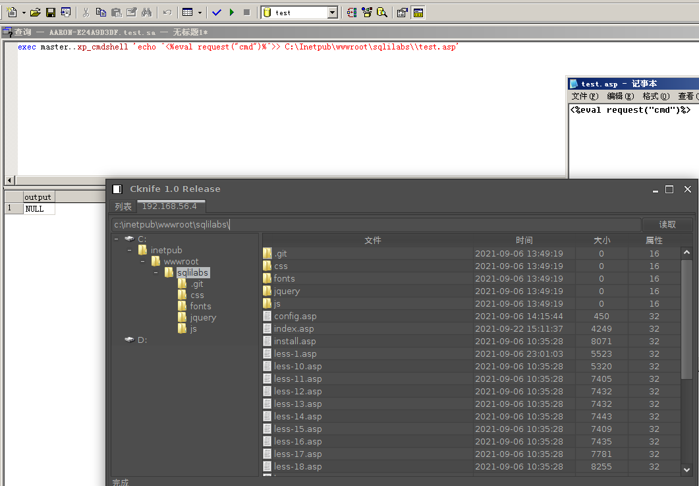Open Notepad Format menu (格式)
This screenshot has width=699, height=486.
656,96
